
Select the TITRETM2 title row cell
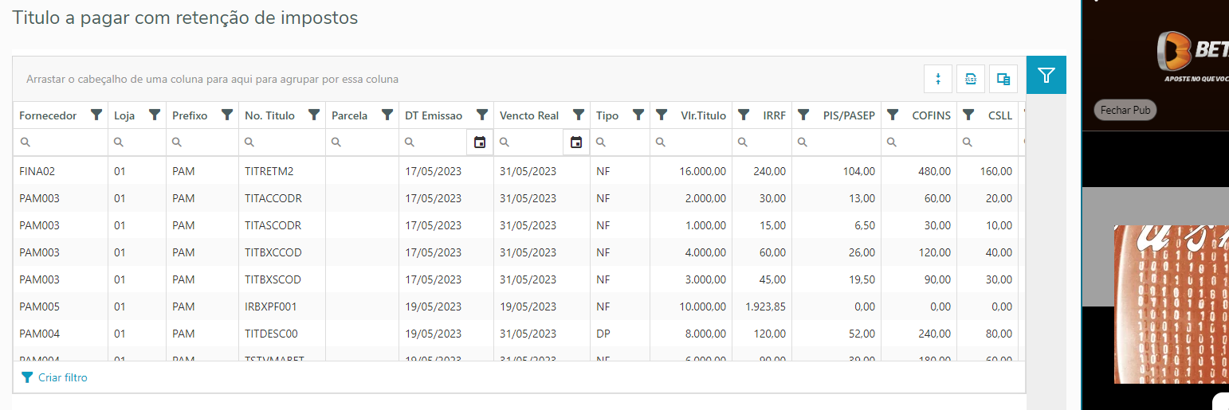(x=269, y=171)
